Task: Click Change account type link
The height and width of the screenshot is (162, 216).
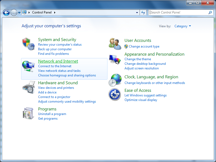Action: (x=144, y=46)
